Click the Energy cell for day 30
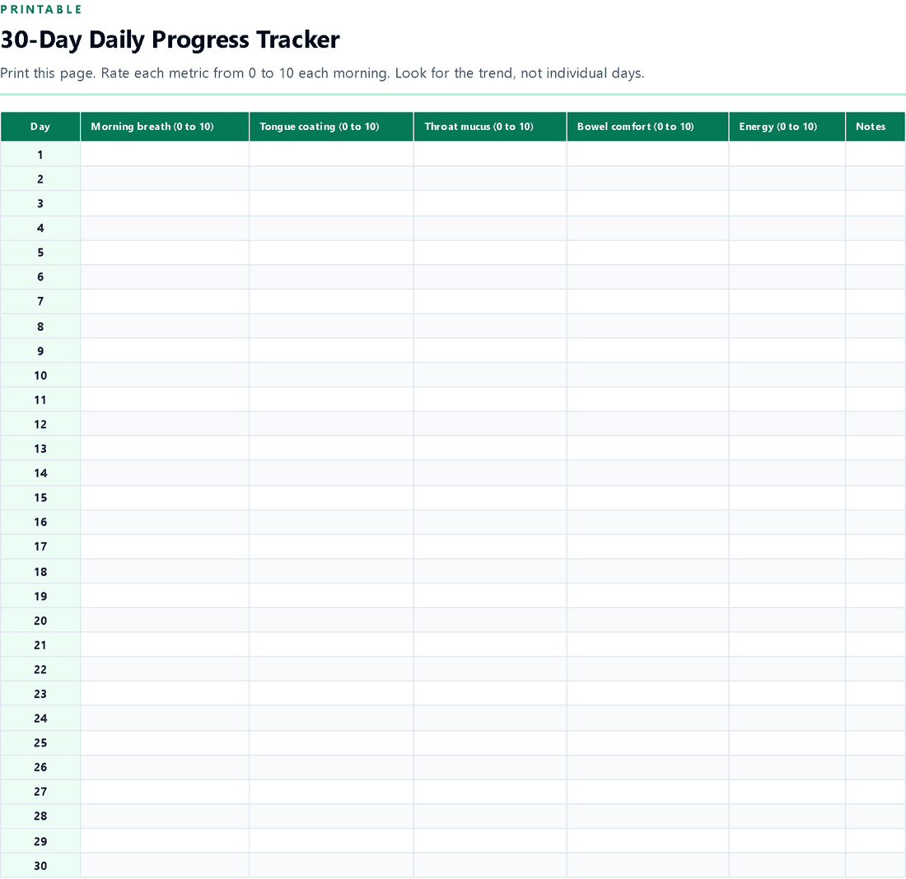 [x=787, y=865]
